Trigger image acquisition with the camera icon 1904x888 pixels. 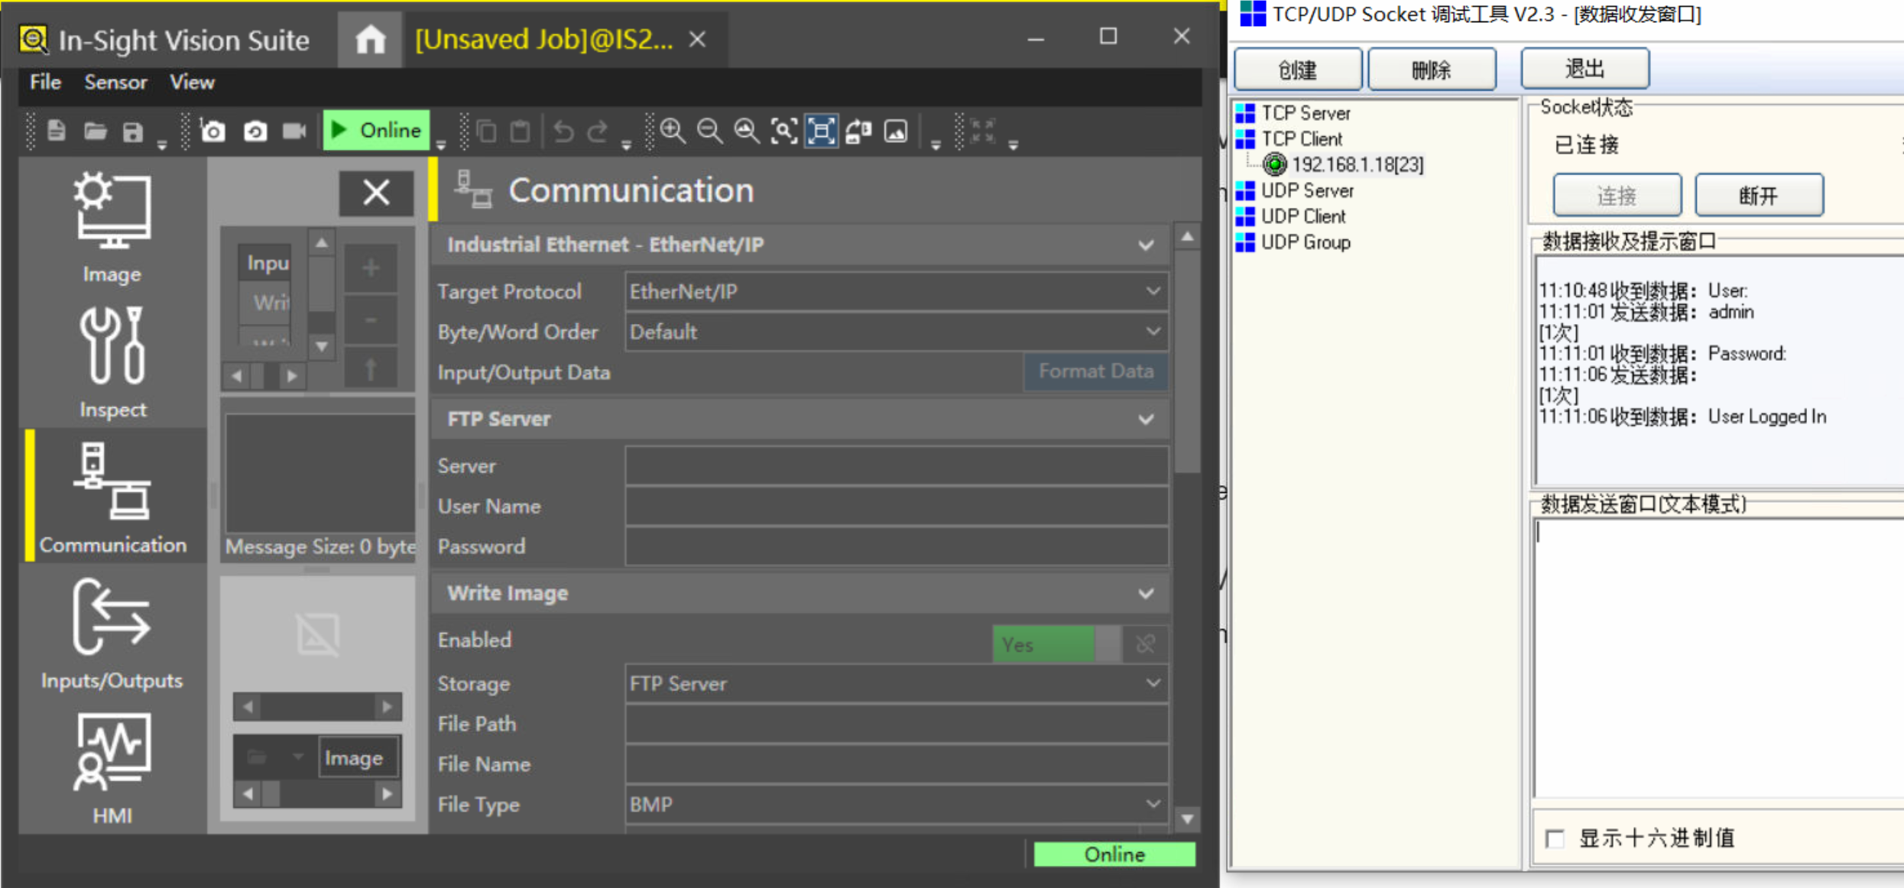pyautogui.click(x=212, y=131)
